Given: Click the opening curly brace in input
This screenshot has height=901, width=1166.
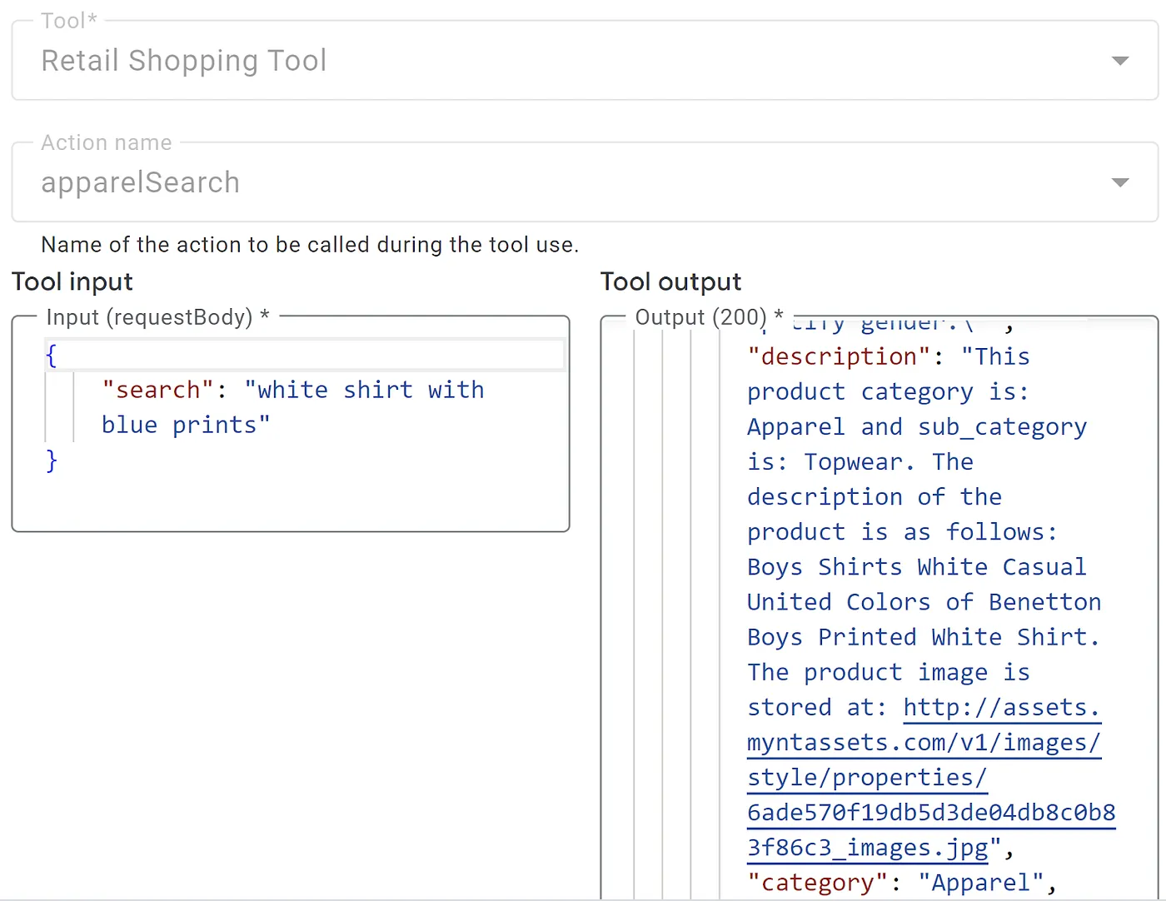Looking at the screenshot, I should point(51,356).
